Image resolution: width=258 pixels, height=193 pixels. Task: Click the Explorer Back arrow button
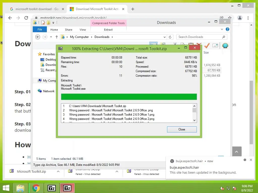tap(38, 37)
